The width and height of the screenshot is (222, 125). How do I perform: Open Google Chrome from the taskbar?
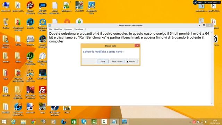coord(33,122)
